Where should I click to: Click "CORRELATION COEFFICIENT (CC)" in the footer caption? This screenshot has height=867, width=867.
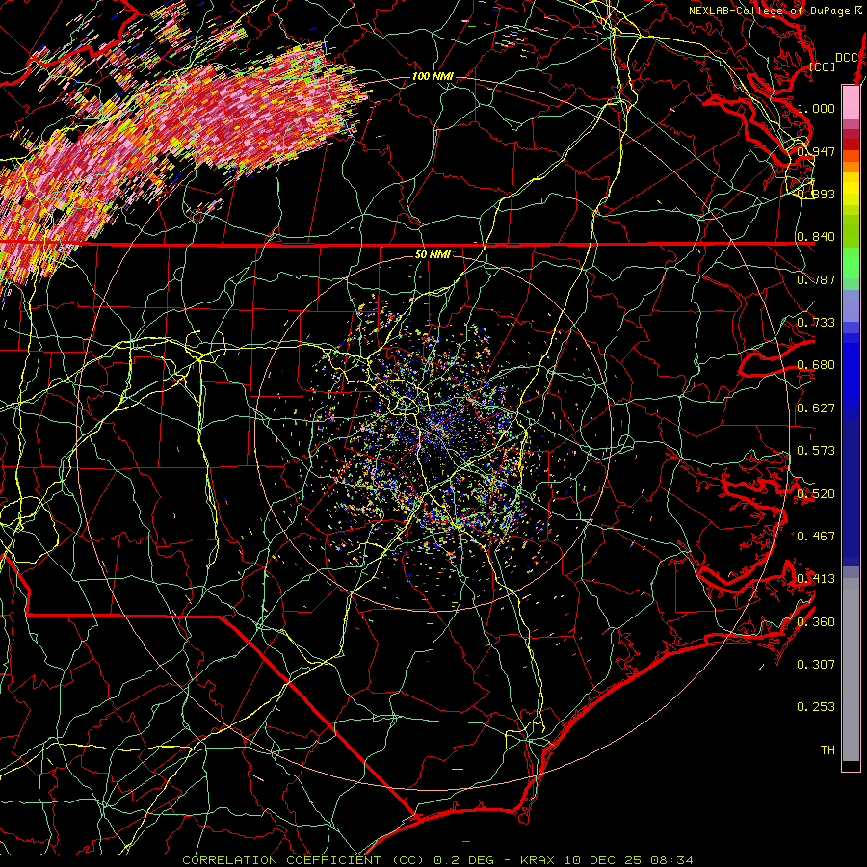point(302,860)
